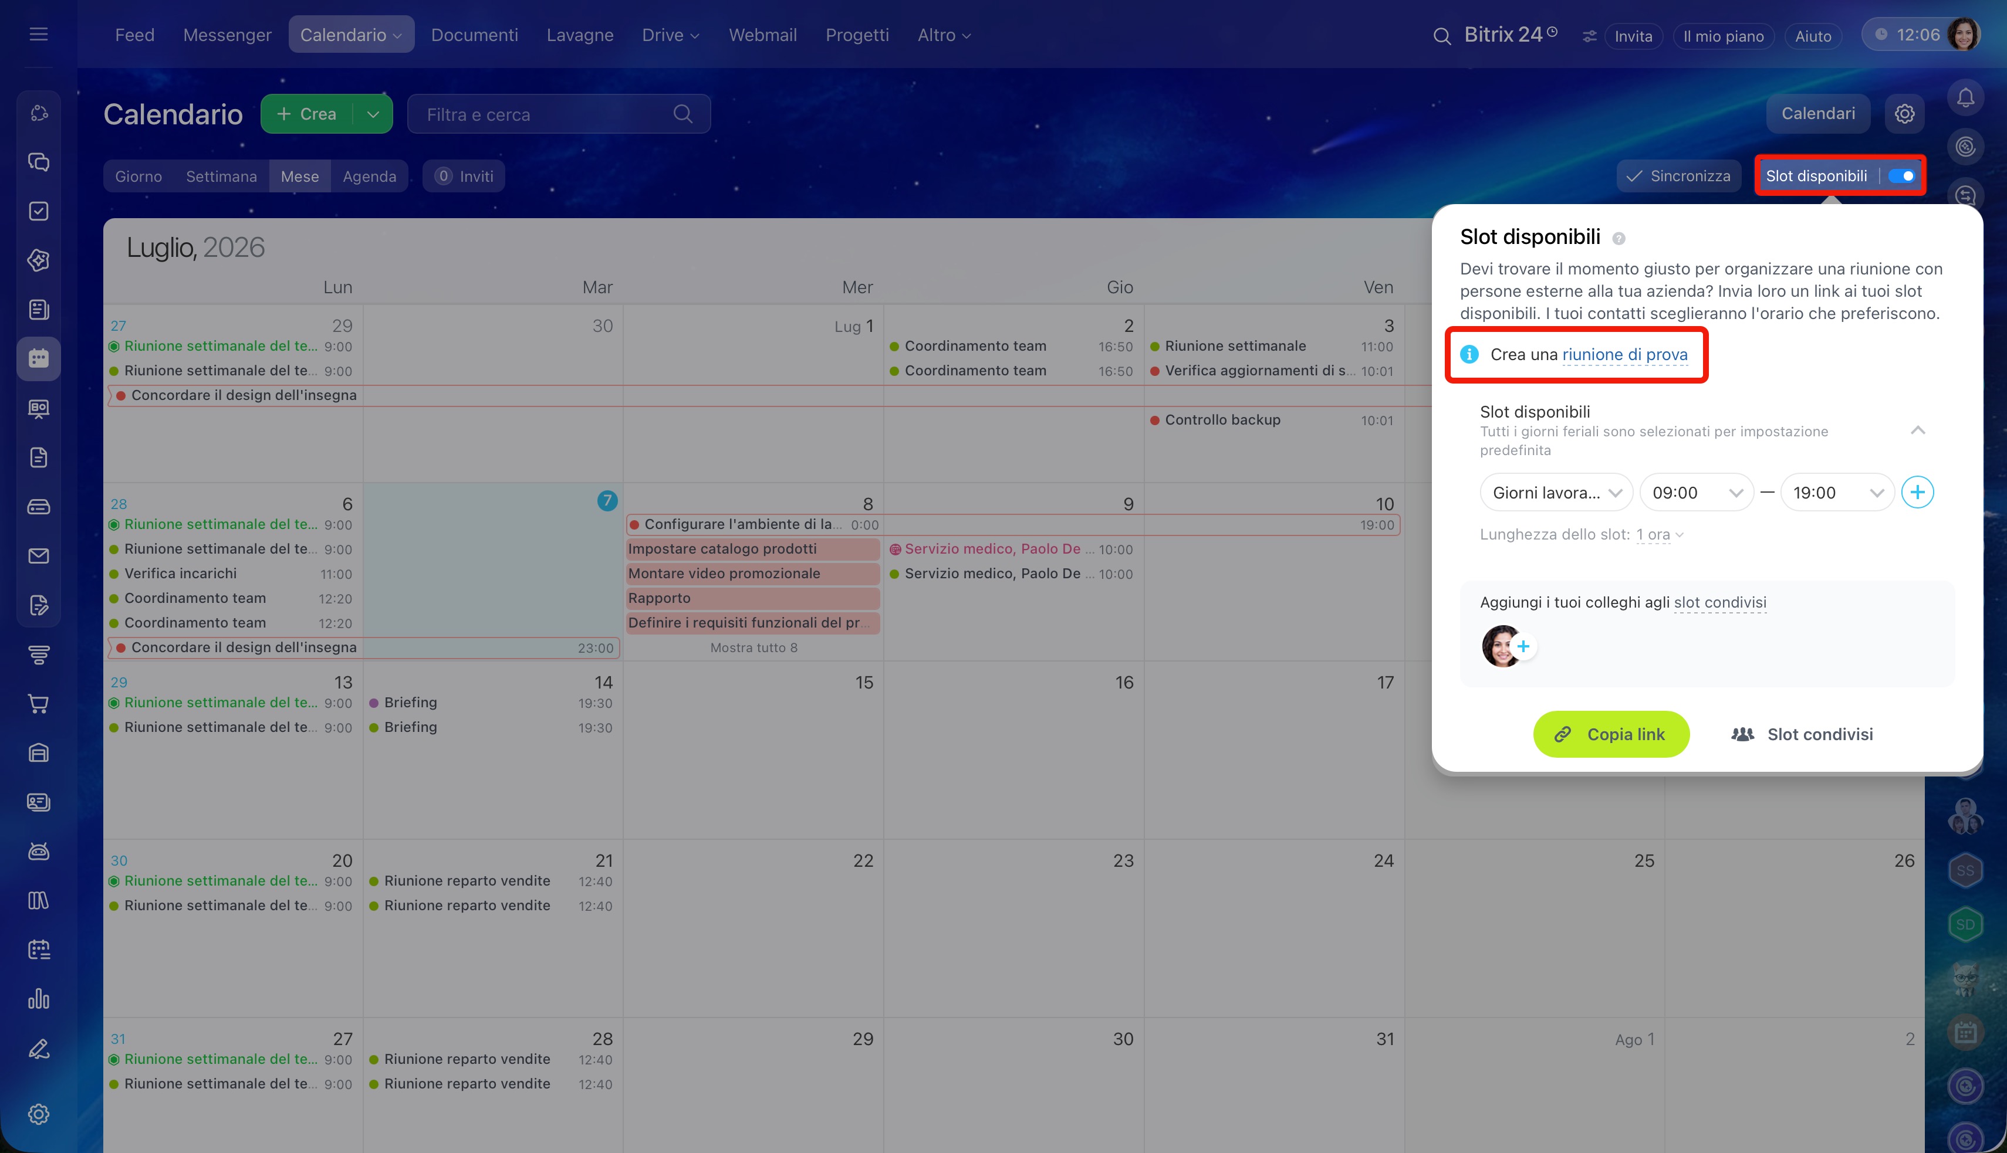Image resolution: width=2007 pixels, height=1153 pixels.
Task: Click the riunione di prova link
Action: pos(1624,355)
